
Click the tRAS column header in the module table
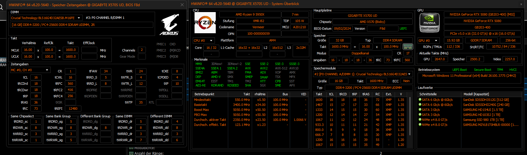(366, 94)
